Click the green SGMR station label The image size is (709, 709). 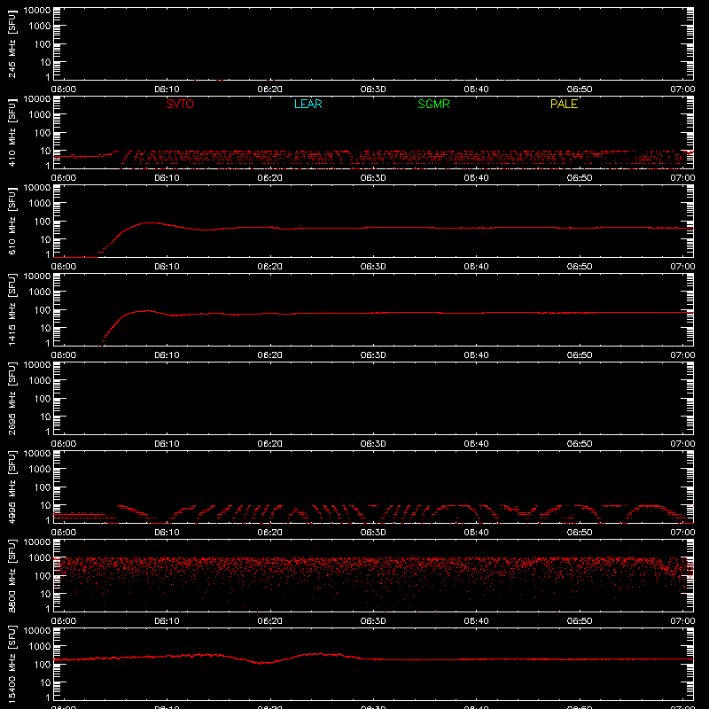pos(433,104)
